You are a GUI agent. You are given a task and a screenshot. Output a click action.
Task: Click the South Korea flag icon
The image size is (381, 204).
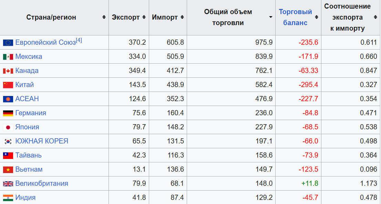(8, 141)
